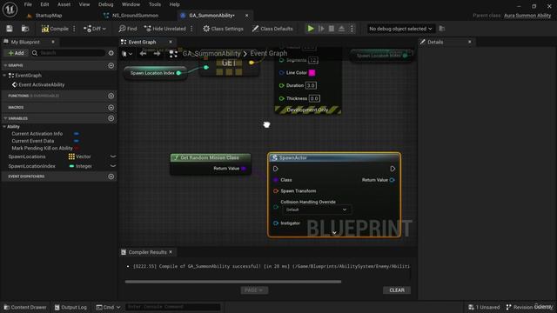Open Compile options three-dot menu

[x=74, y=29]
